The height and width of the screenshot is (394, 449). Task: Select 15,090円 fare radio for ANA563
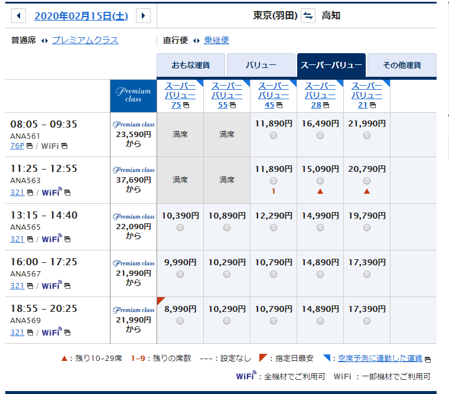point(320,181)
